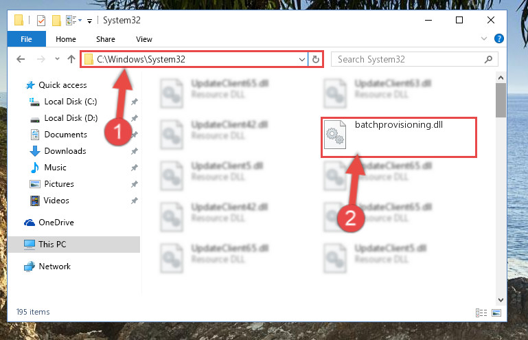
Task: Switch to large thumbnails view icon
Action: click(496, 313)
